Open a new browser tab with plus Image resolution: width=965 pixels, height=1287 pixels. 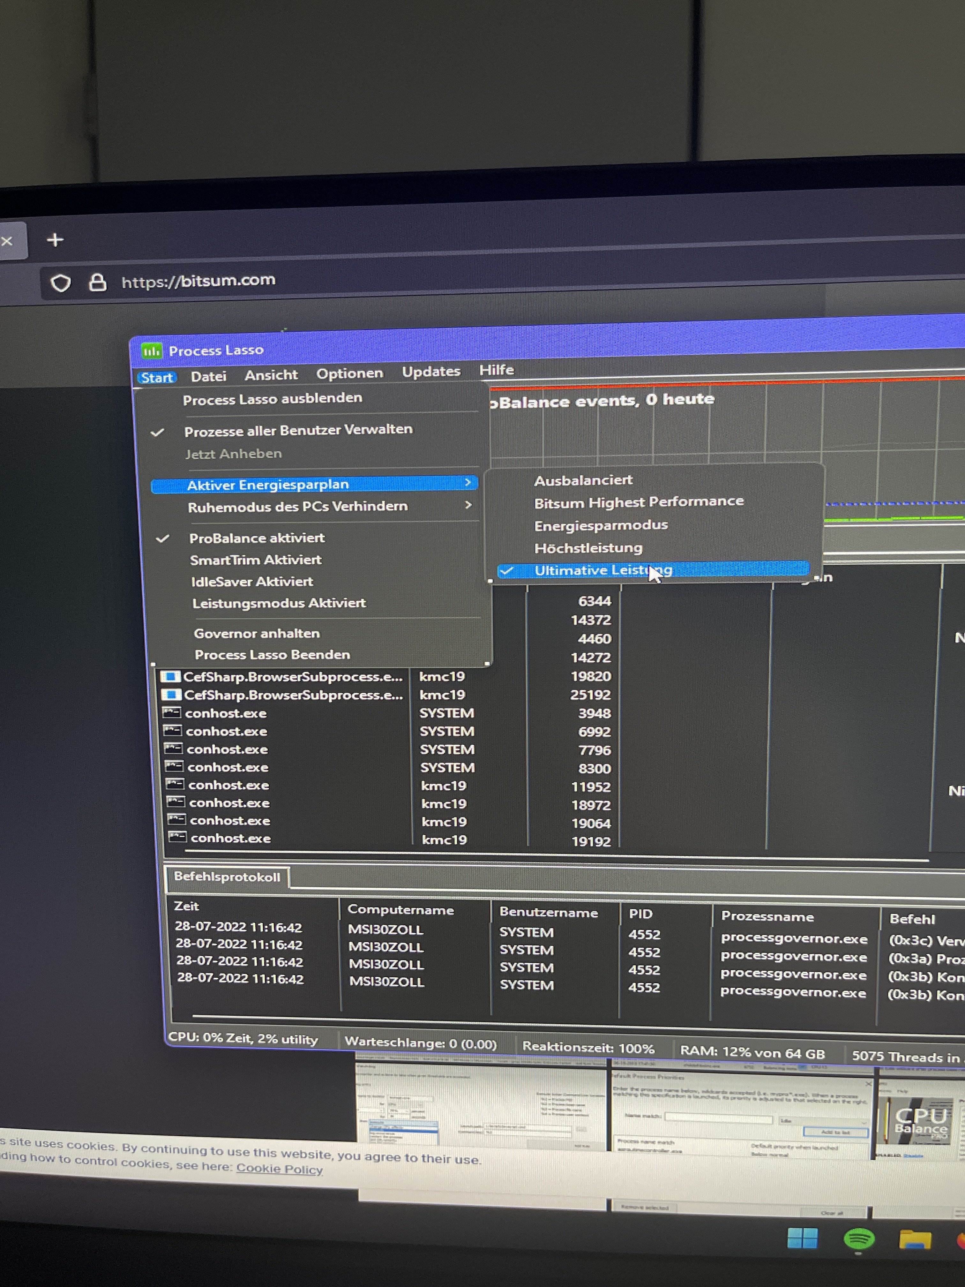pos(55,240)
